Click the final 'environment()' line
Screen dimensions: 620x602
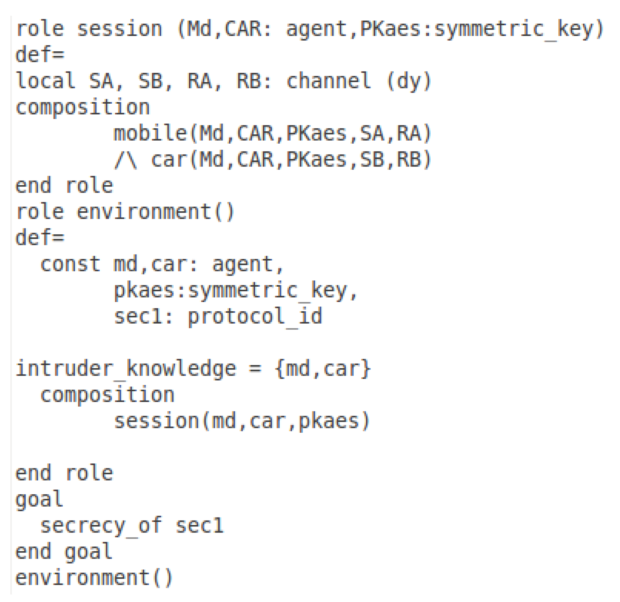pyautogui.click(x=94, y=578)
